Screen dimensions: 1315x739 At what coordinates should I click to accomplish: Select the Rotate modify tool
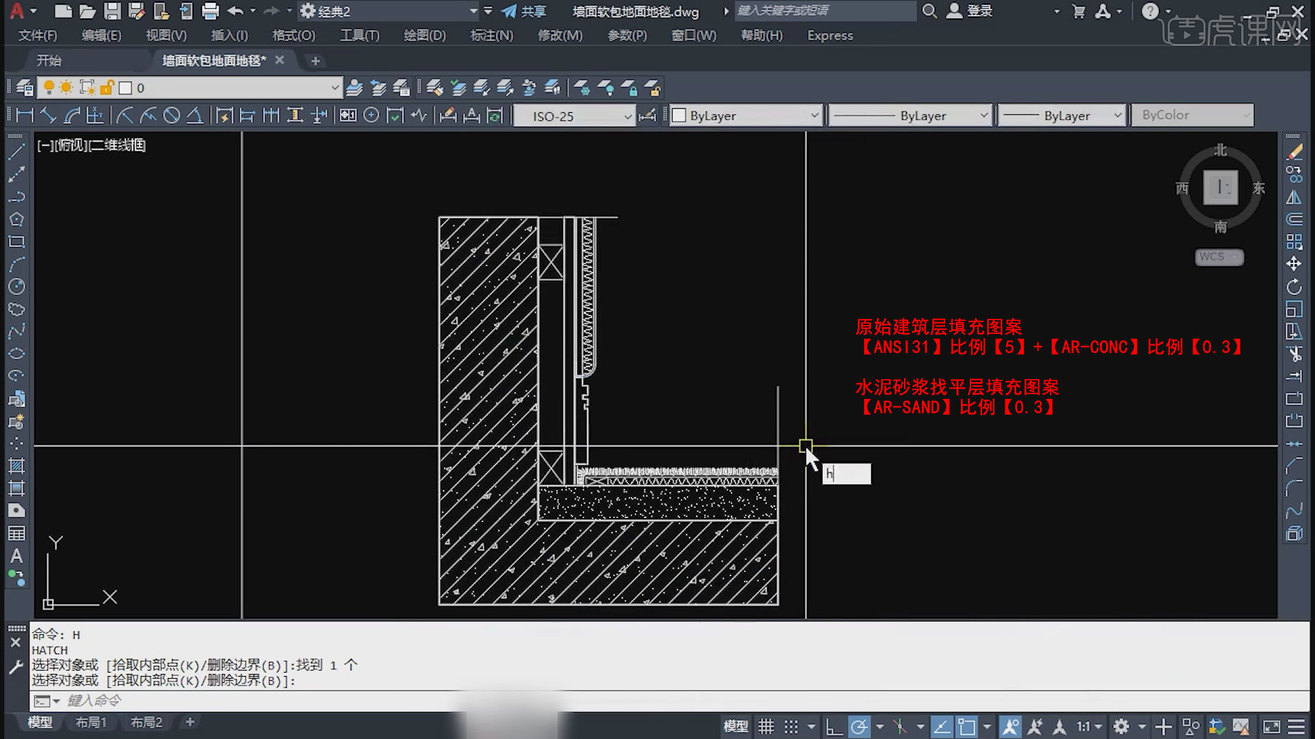pos(1294,287)
